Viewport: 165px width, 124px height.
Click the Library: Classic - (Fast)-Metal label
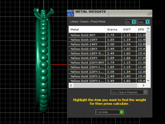88,22
